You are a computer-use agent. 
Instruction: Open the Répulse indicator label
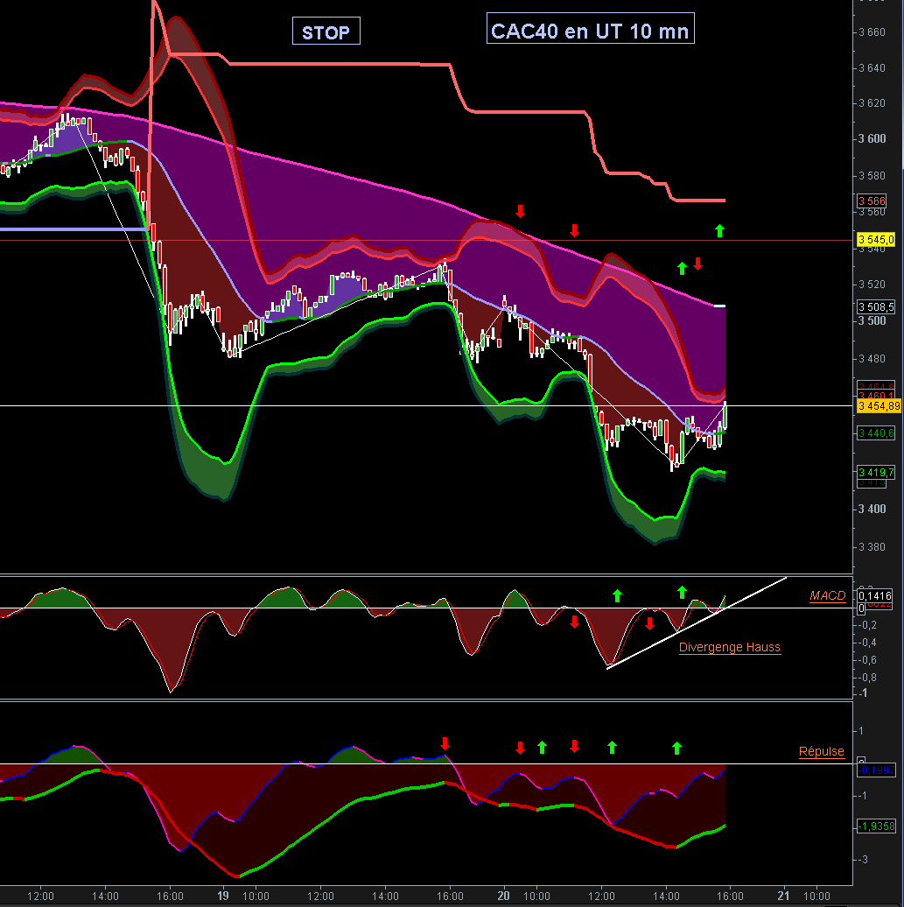coord(821,751)
